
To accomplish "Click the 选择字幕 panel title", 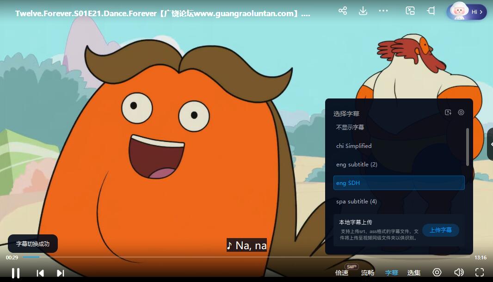I will (x=346, y=113).
